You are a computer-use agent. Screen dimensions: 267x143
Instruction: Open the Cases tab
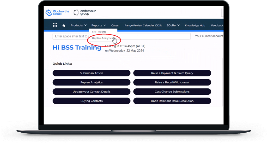pyautogui.click(x=115, y=25)
